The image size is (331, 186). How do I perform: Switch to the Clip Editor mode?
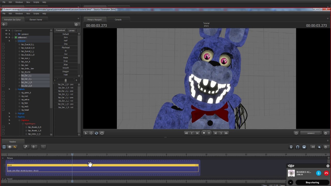click(x=4, y=147)
